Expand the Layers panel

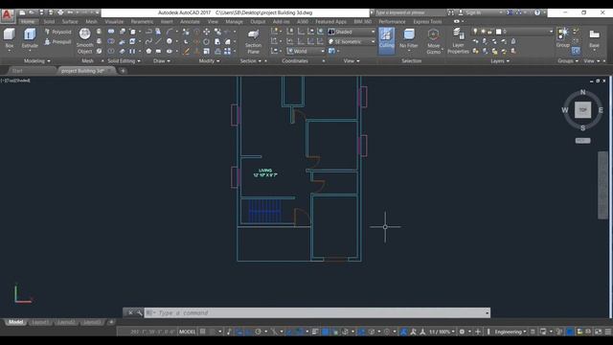click(x=500, y=61)
